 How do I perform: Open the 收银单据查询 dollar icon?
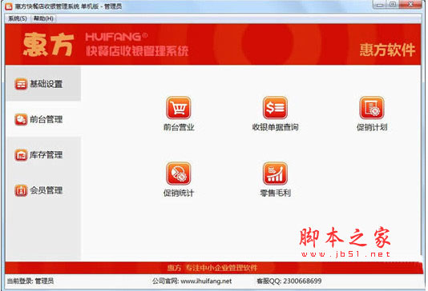[x=275, y=108]
